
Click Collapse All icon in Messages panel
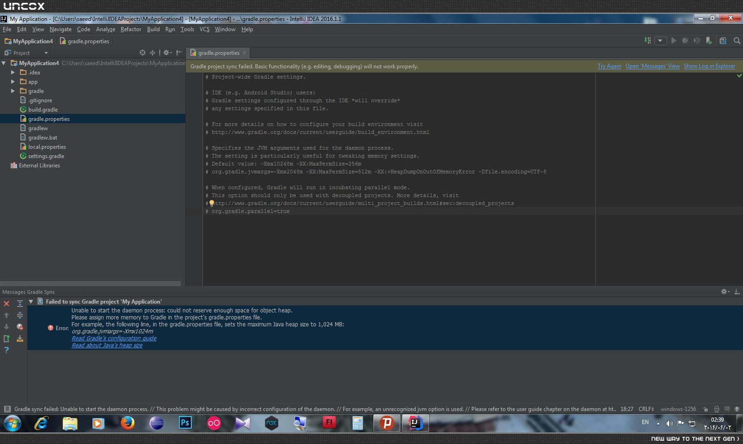coord(20,315)
